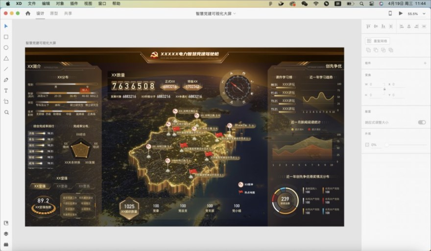Open the 插件 menu
431x251 pixels.
point(74,3)
